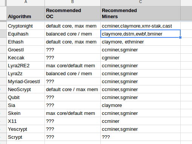This screenshot has width=192, height=144.
Task: Click the fill handle of selected cell
Action: pos(180,37)
